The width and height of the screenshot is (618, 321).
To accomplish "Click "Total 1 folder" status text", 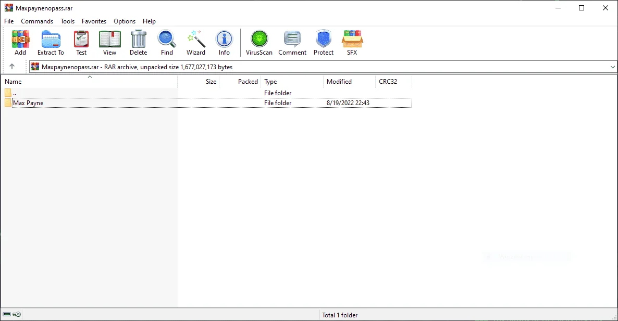I will coord(340,315).
